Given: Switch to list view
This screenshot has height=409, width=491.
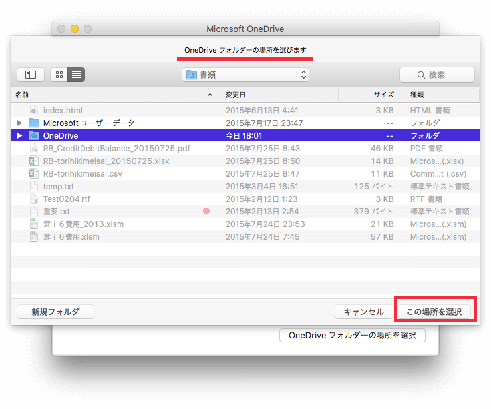Looking at the screenshot, I should coord(77,75).
